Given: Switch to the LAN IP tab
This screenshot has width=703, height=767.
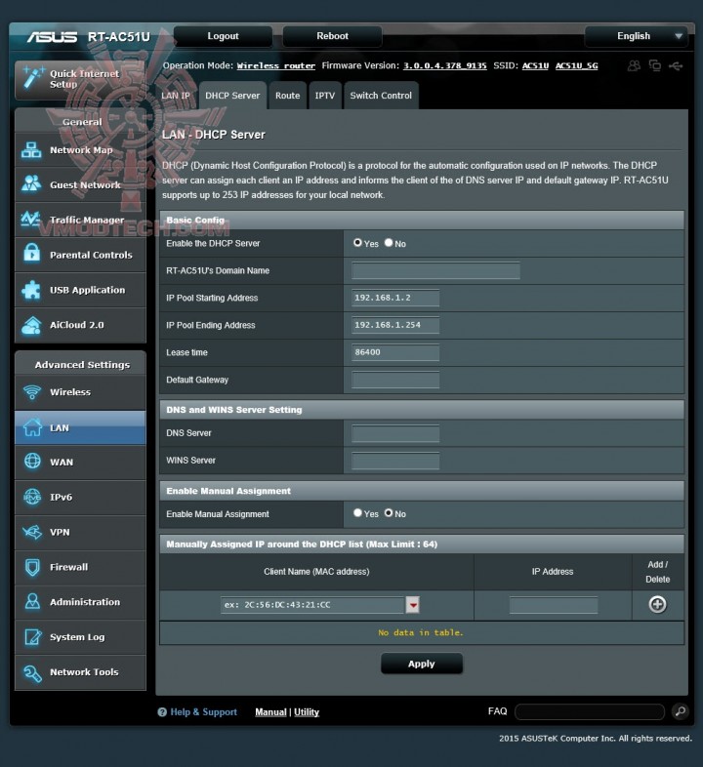Looking at the screenshot, I should 176,96.
